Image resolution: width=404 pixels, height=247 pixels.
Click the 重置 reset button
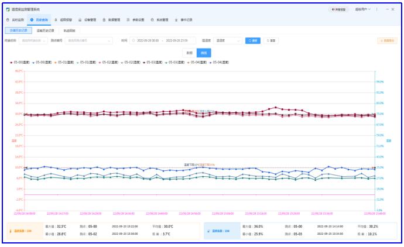[x=271, y=41]
